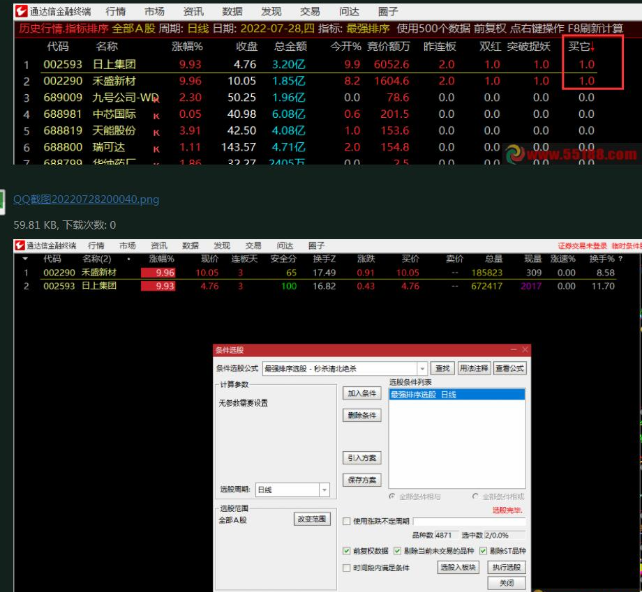Click the 连板天 column header in lower table
The height and width of the screenshot is (592, 642).
tap(244, 259)
